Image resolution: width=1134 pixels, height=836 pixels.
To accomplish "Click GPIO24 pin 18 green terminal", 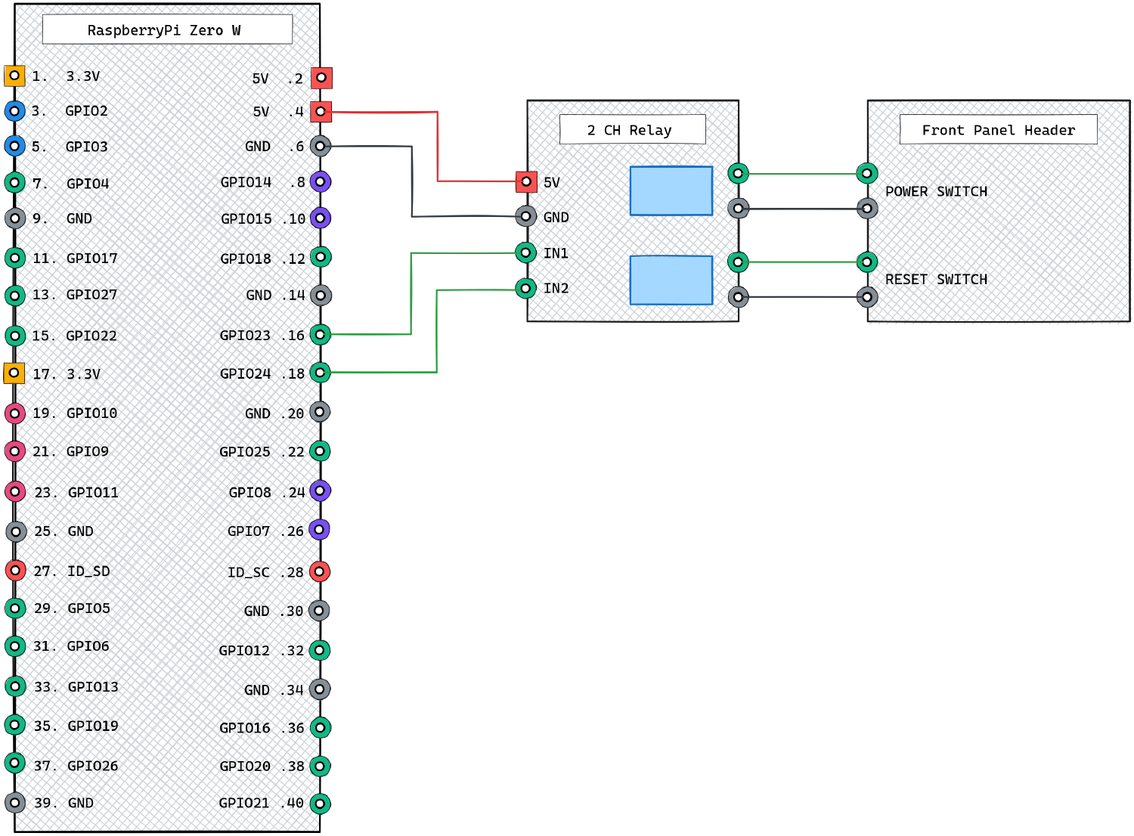I will pos(321,373).
